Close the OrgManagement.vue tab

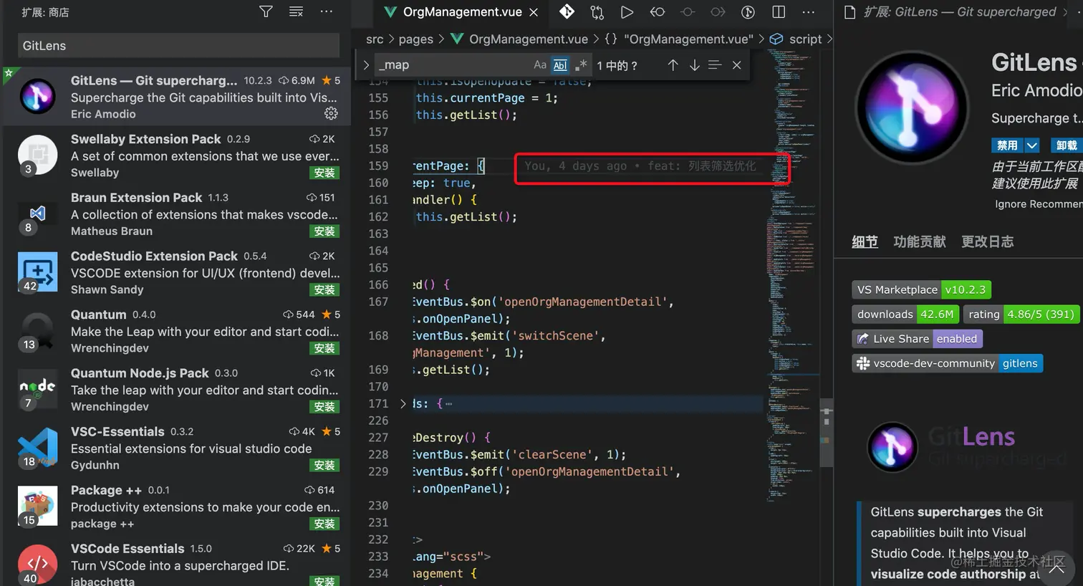(x=534, y=12)
